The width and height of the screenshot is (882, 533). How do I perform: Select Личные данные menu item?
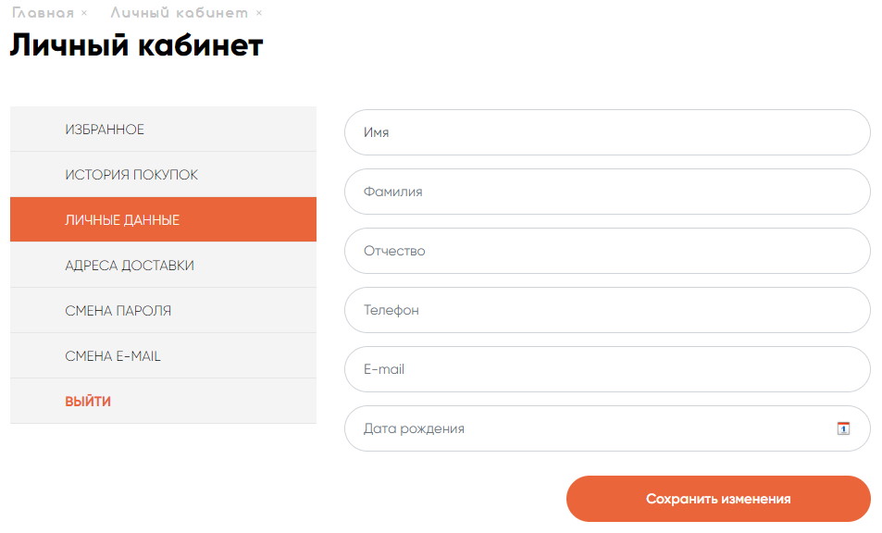click(163, 219)
